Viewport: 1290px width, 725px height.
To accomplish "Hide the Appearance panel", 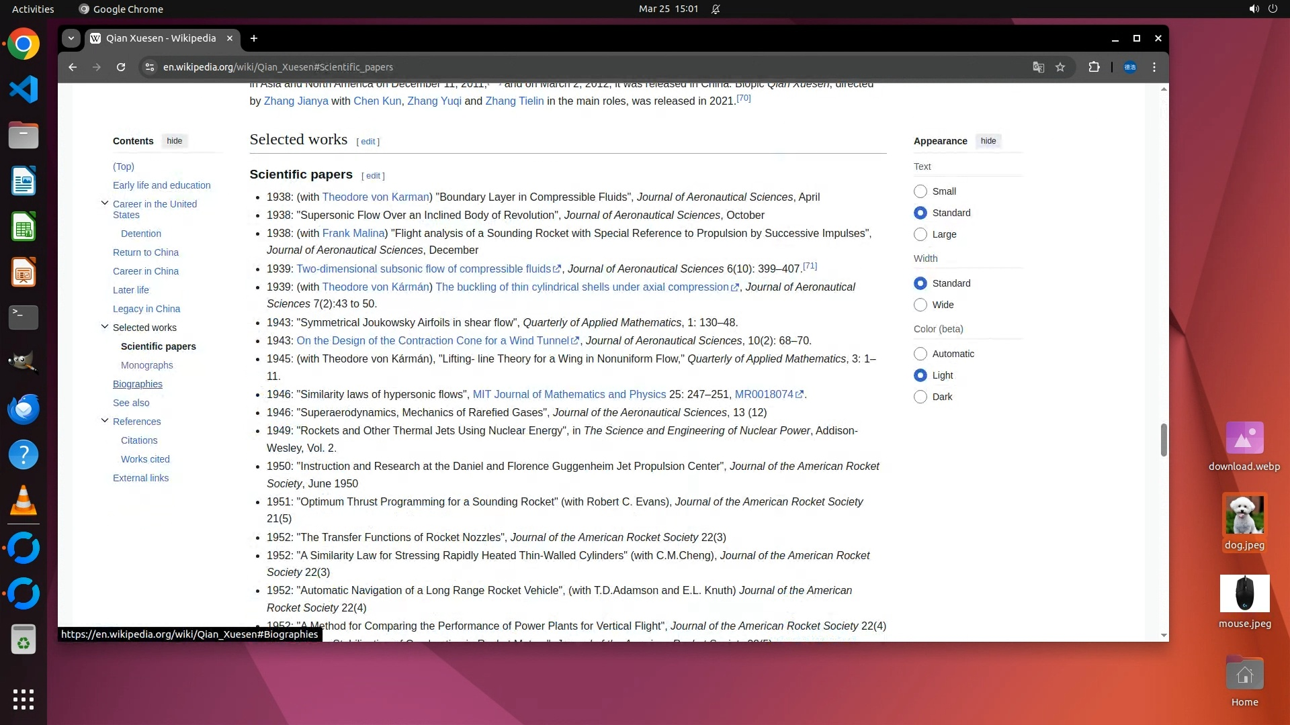I will (x=988, y=141).
